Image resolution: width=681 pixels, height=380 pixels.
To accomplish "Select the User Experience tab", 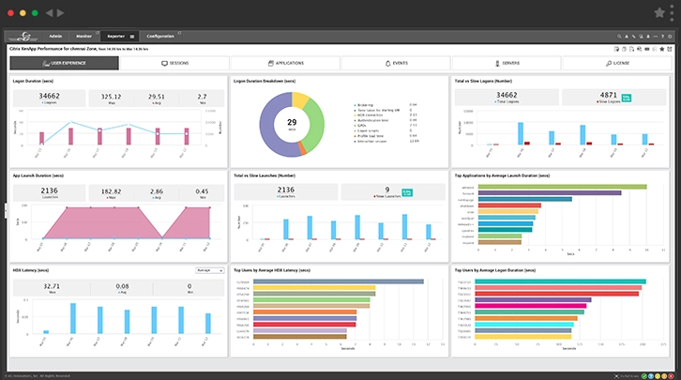I will (x=65, y=63).
